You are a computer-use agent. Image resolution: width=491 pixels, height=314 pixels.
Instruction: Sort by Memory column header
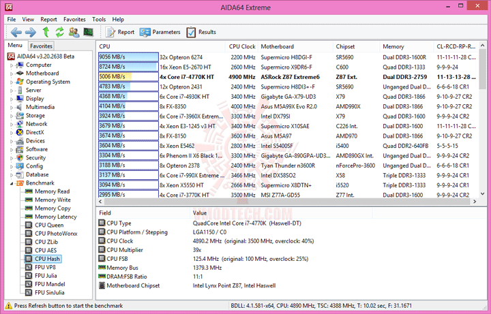pyautogui.click(x=406, y=46)
